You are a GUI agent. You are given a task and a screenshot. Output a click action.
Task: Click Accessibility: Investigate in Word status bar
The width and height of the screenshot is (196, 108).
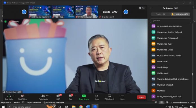(54, 102)
